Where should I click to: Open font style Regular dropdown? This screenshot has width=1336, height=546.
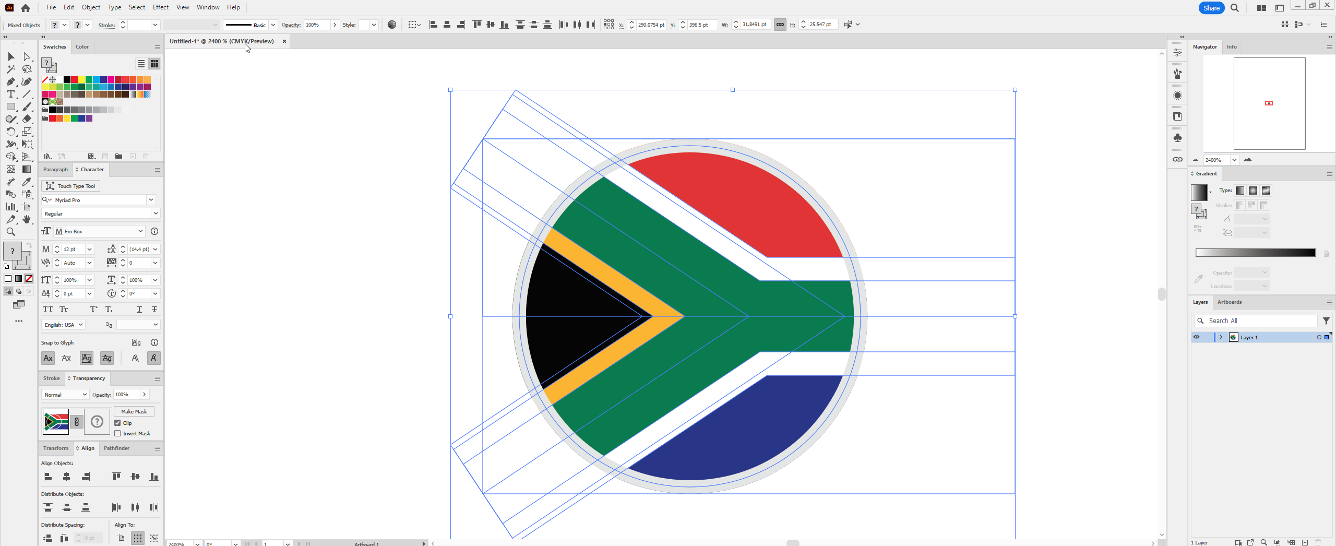pyautogui.click(x=155, y=213)
